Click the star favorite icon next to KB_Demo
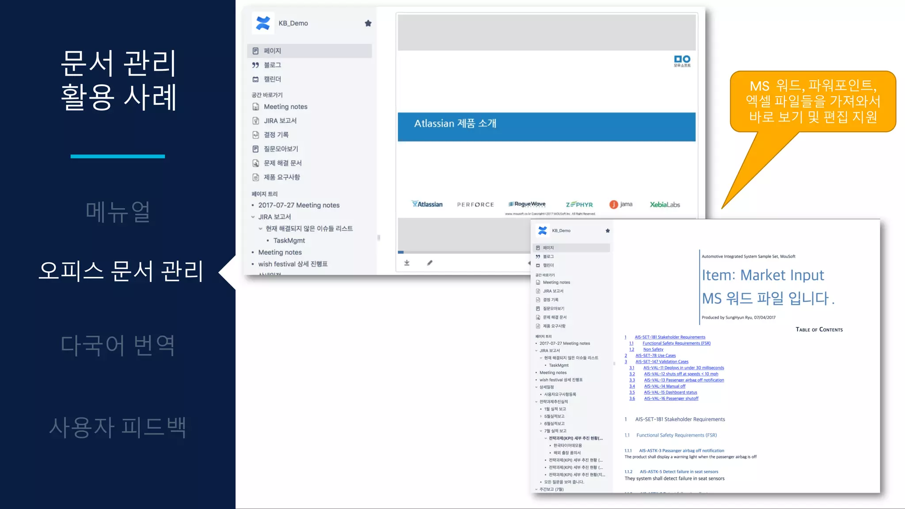This screenshot has height=509, width=905. tap(368, 23)
